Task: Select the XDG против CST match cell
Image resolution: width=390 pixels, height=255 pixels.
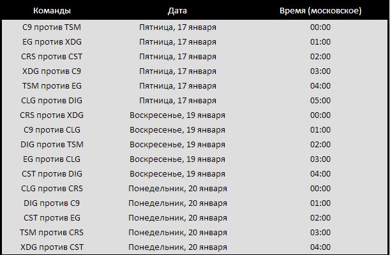Action: tap(52, 247)
